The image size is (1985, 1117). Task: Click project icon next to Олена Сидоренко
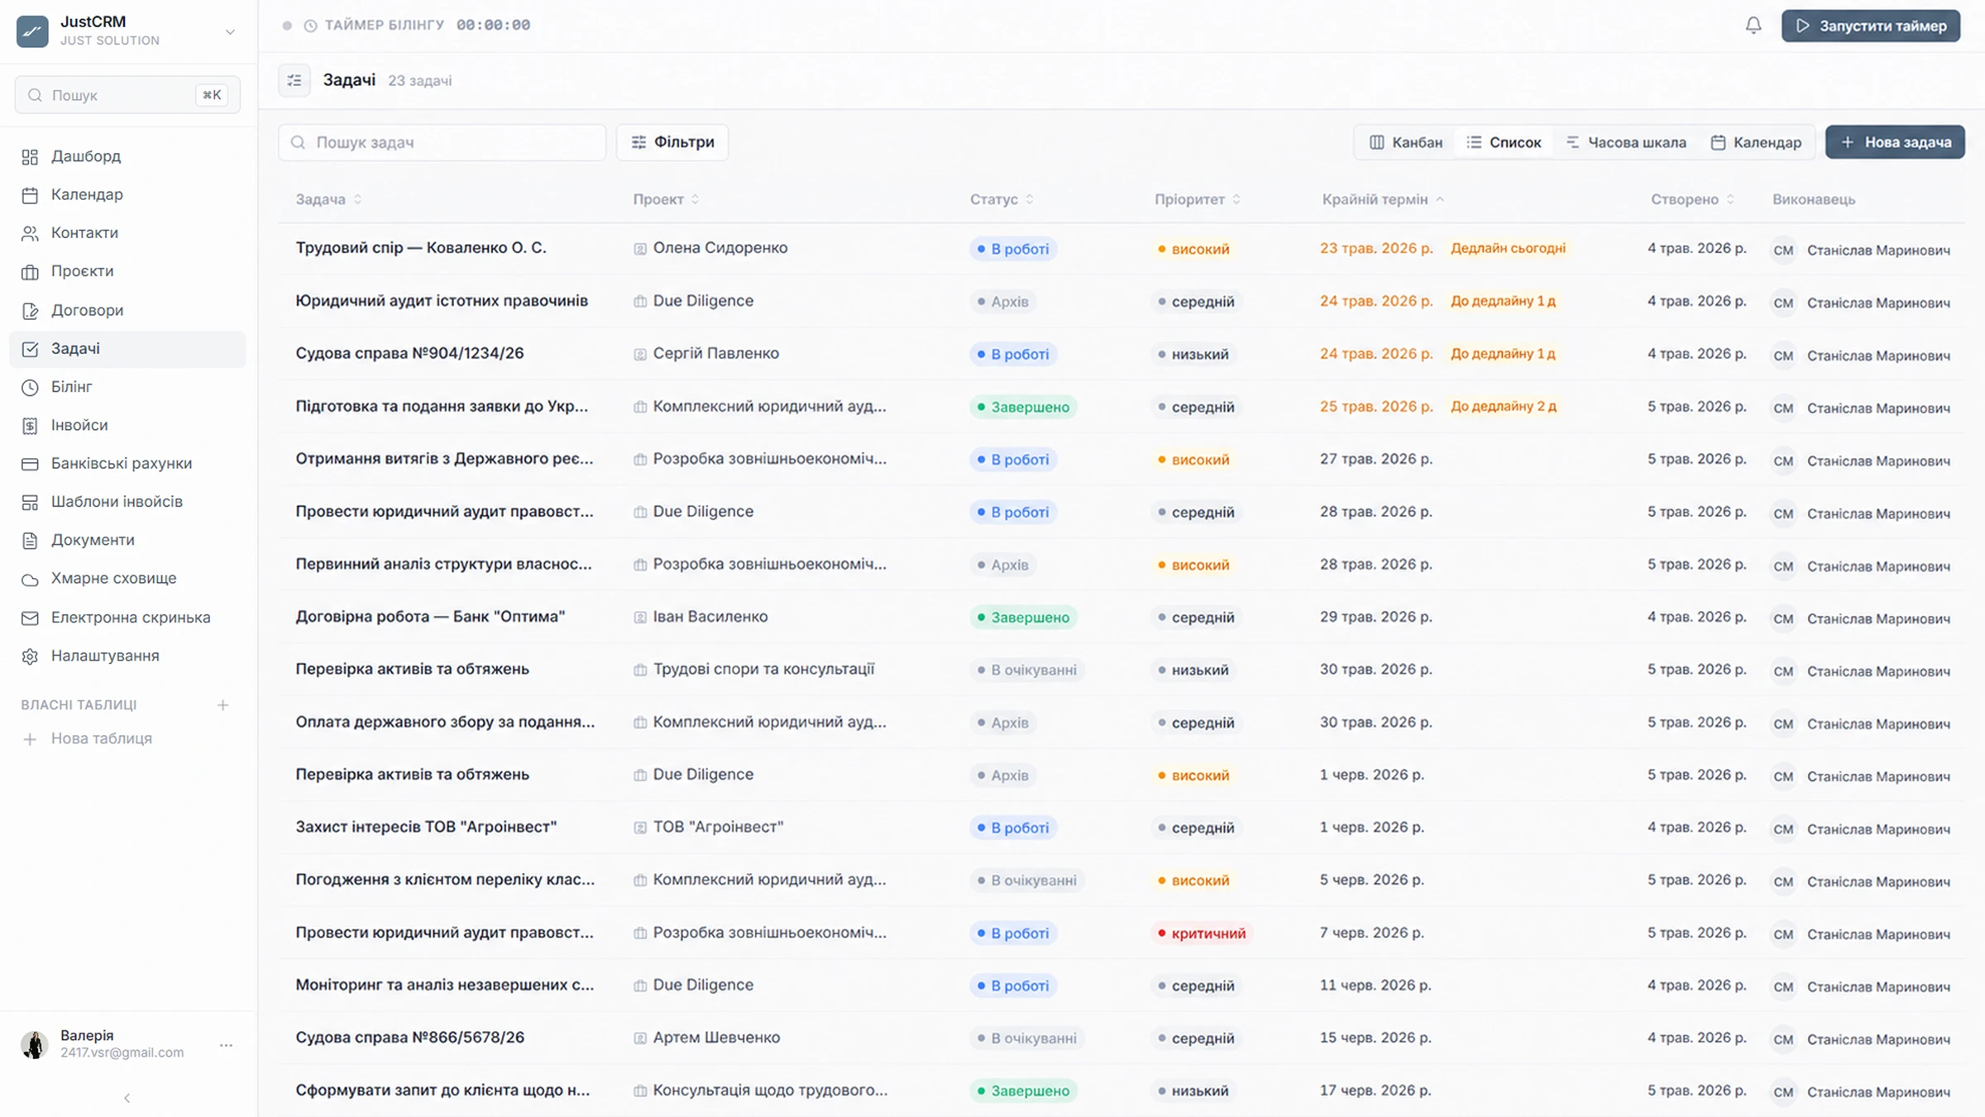(x=639, y=248)
